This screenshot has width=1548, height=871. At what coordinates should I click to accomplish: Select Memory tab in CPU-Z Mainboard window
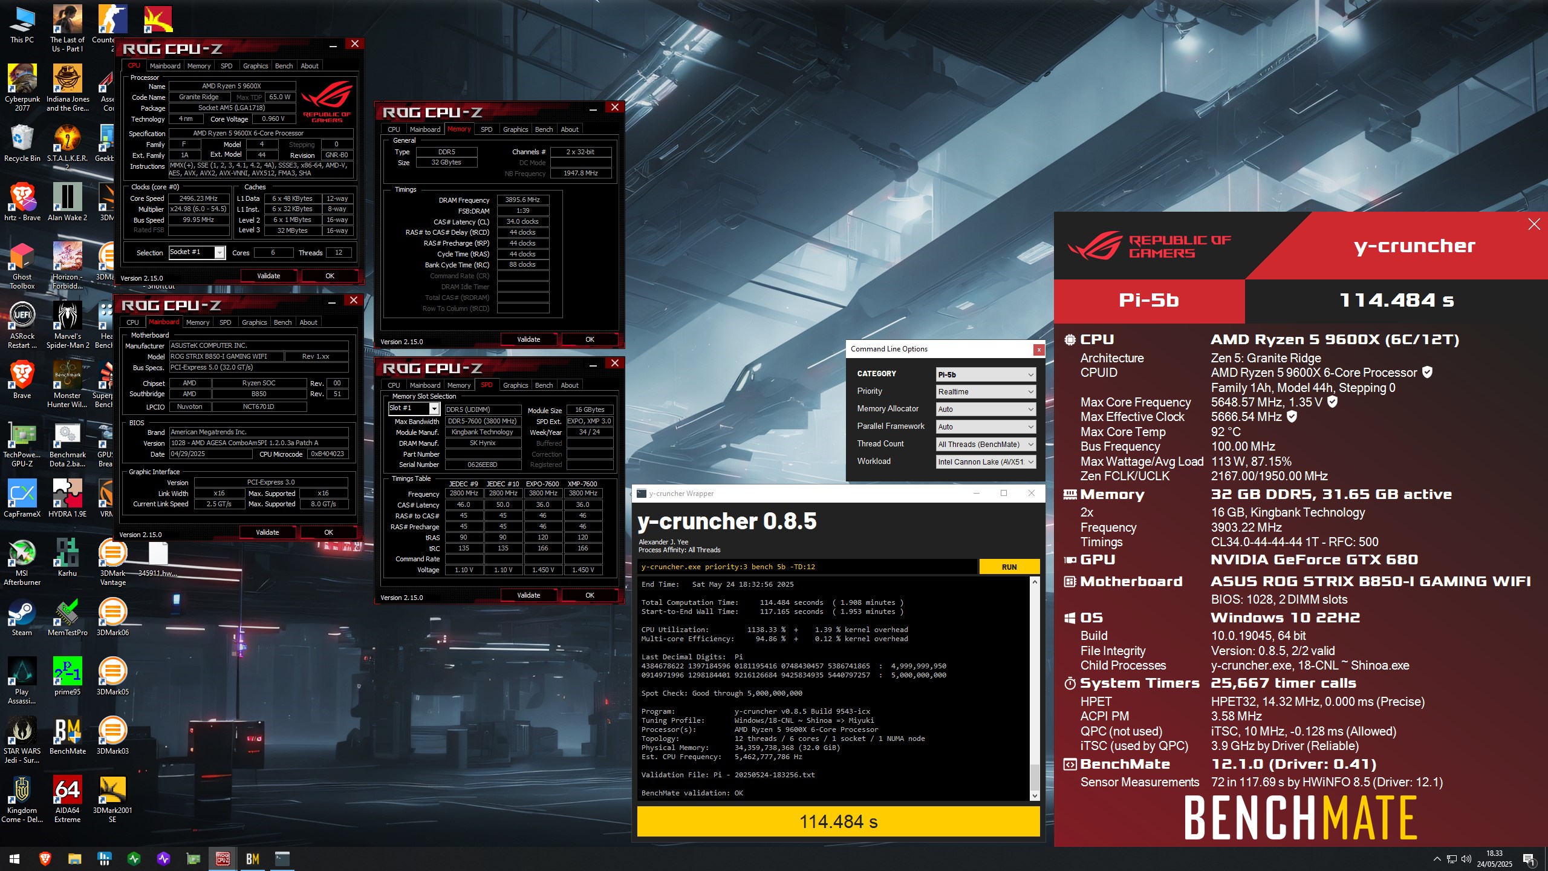click(198, 322)
